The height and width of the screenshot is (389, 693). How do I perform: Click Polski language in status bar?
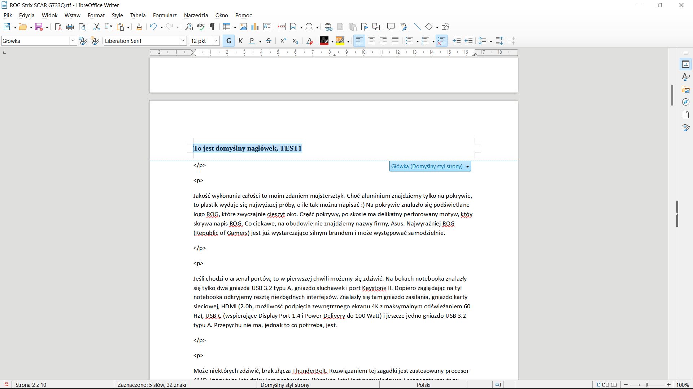(x=423, y=385)
